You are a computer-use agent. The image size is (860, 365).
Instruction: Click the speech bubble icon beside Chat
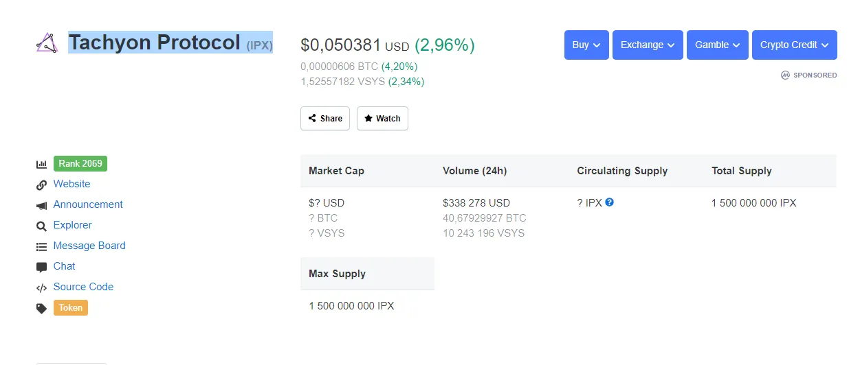pyautogui.click(x=41, y=267)
